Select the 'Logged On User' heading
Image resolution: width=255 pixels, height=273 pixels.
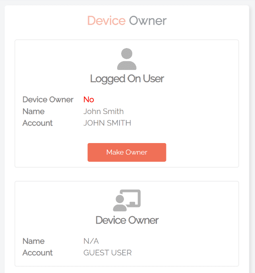click(127, 79)
